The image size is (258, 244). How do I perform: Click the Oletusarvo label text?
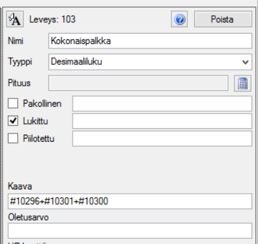[x=28, y=217]
